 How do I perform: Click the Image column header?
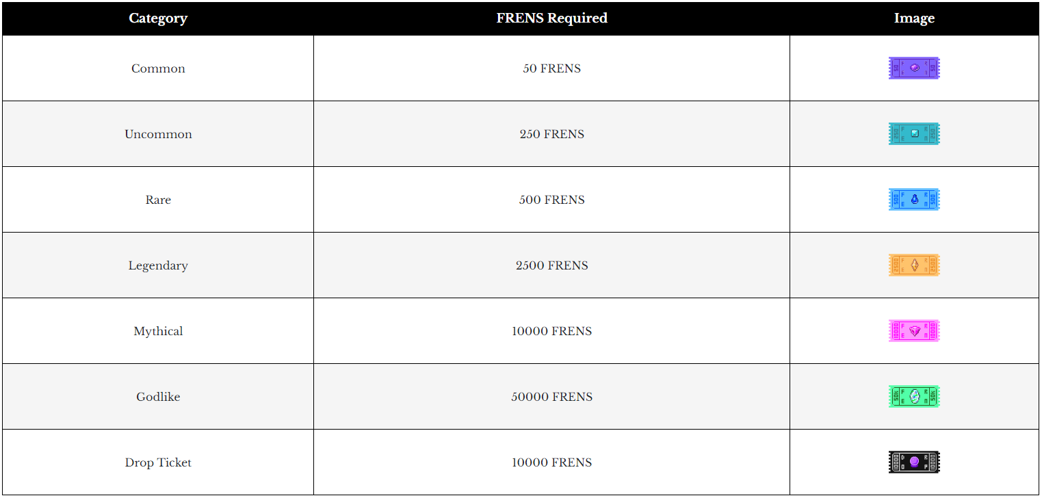point(914,18)
